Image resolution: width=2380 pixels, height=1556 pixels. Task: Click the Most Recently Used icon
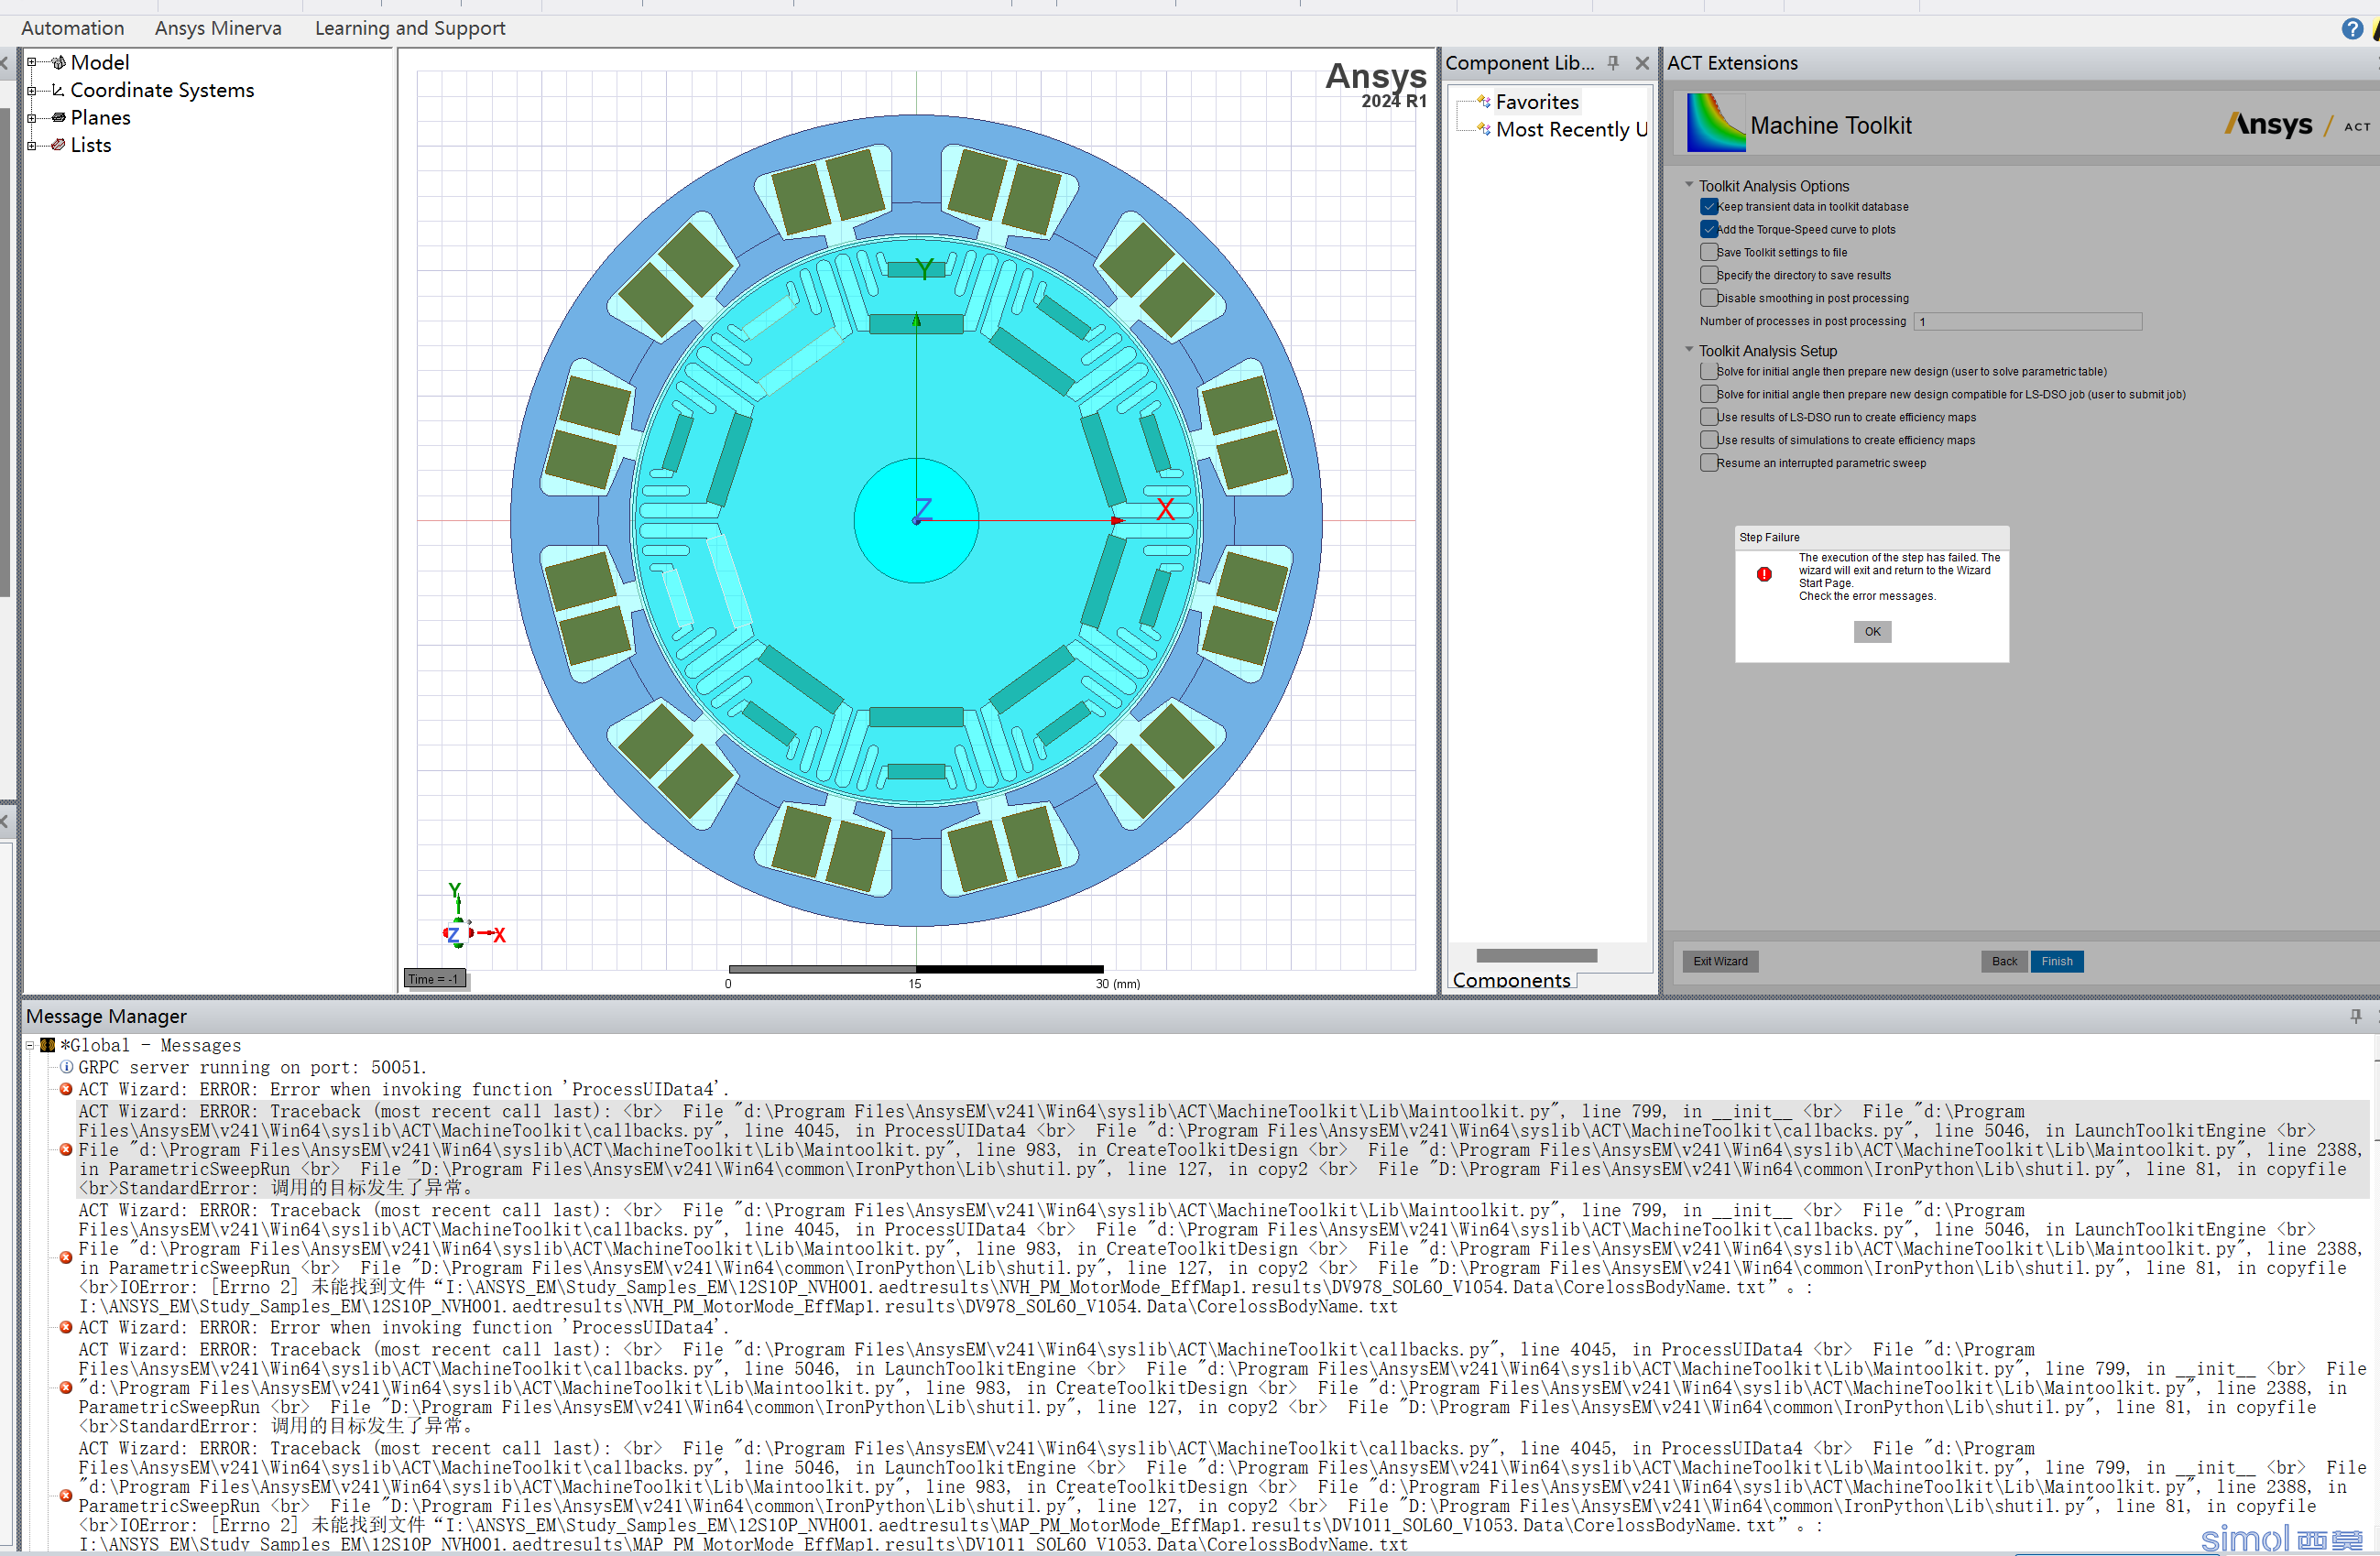[1484, 129]
